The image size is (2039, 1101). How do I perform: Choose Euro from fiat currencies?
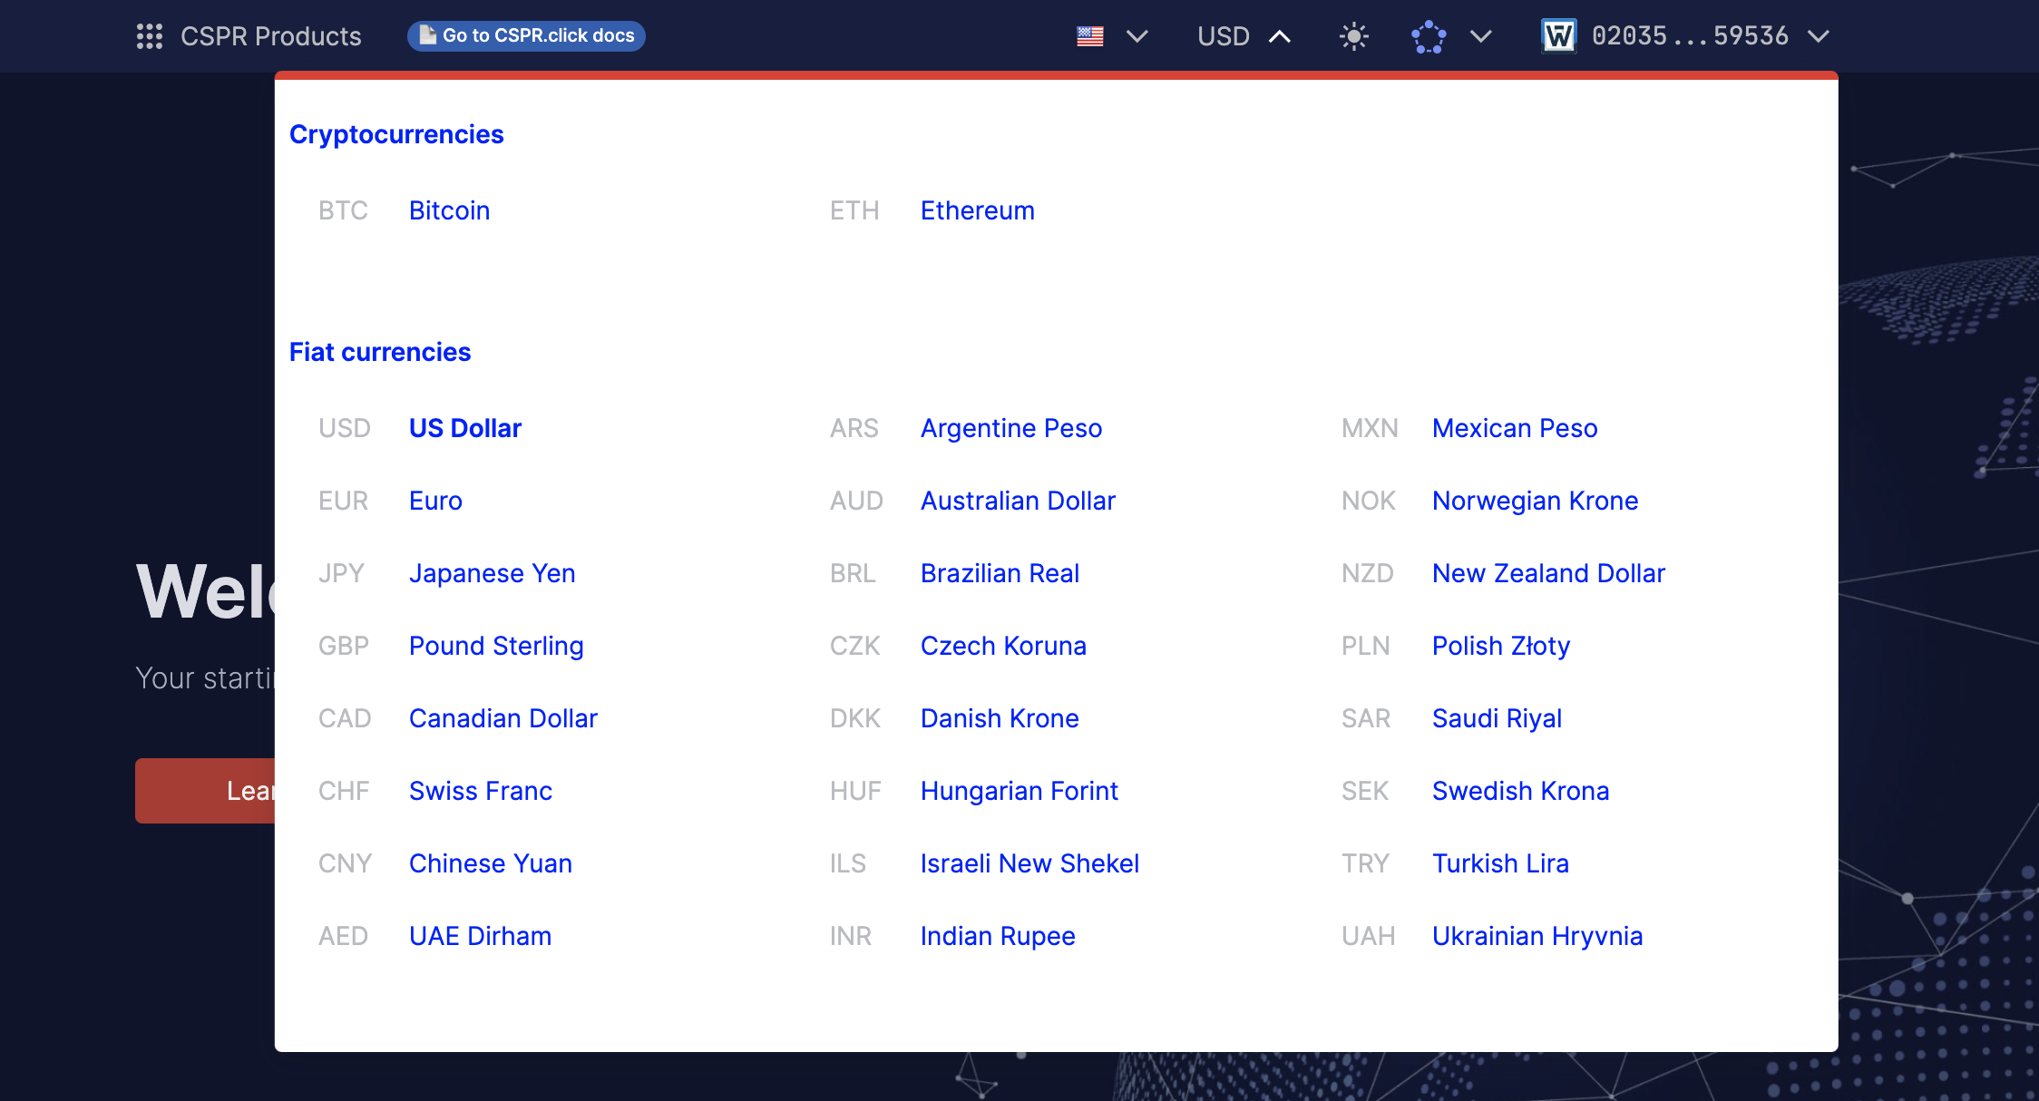[435, 501]
